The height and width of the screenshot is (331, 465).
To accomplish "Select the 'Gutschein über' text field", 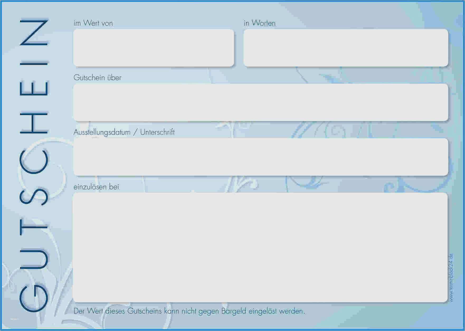I will coord(261,102).
